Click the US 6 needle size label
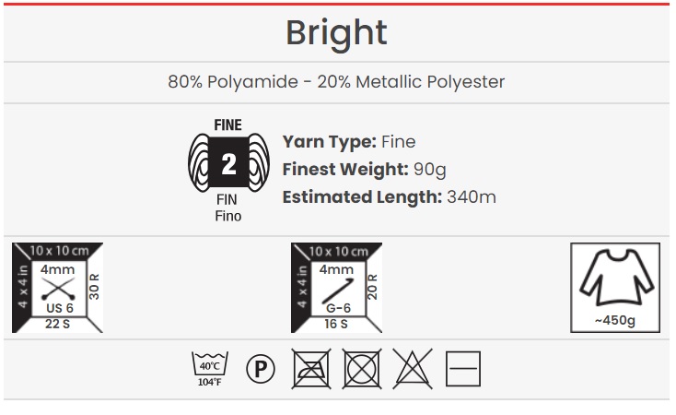 click(x=57, y=307)
